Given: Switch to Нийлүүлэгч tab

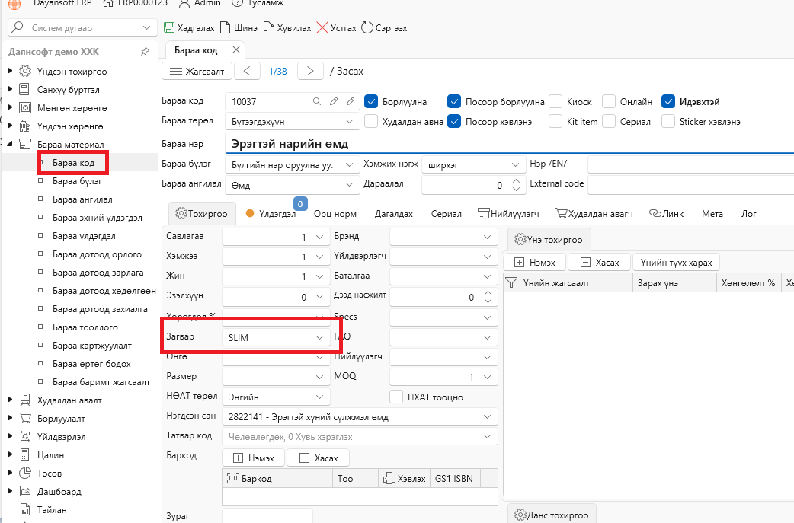Looking at the screenshot, I should [508, 214].
